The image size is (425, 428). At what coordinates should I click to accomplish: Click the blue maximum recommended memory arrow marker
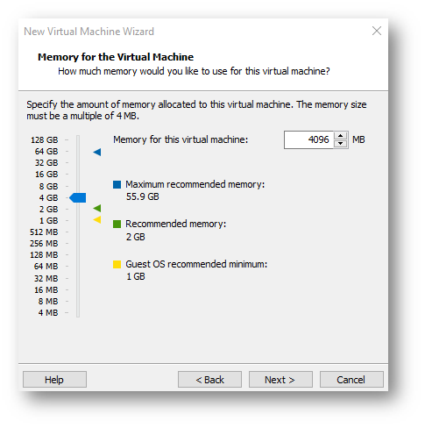[97, 152]
